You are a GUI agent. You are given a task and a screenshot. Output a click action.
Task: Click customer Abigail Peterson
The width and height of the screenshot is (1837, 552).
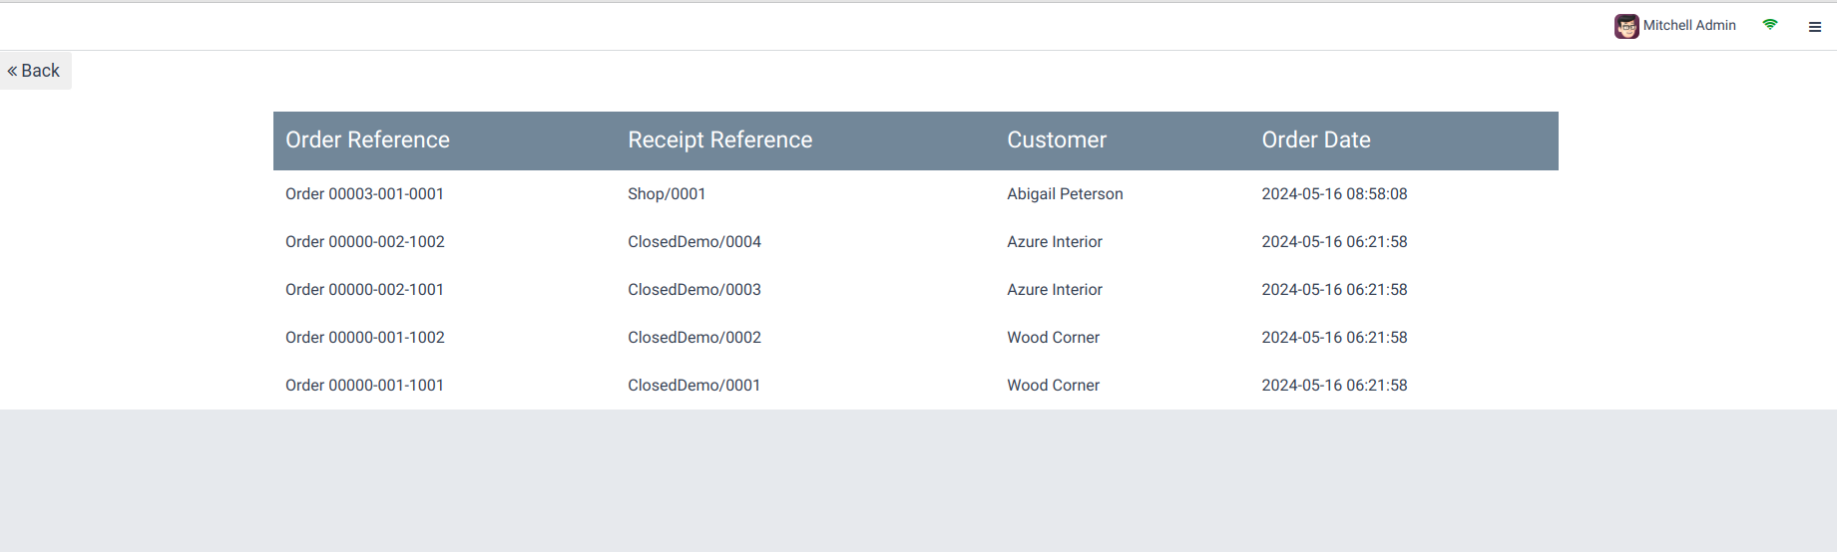pos(1065,194)
